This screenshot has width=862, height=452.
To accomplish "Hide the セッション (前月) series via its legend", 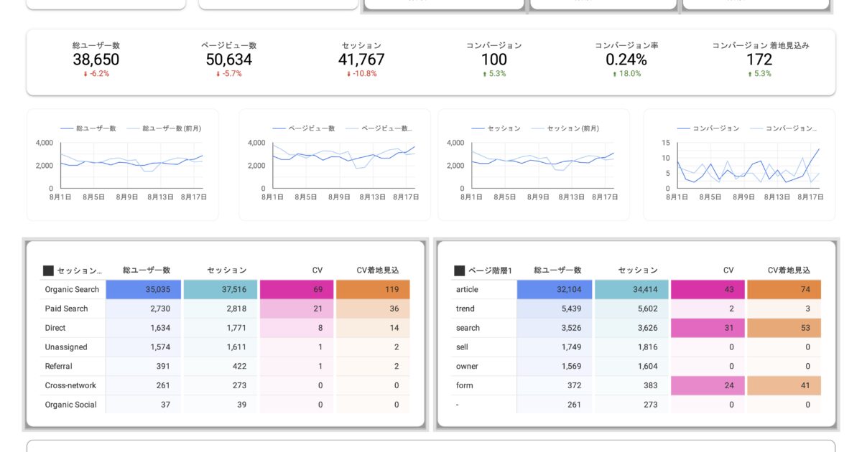I will click(537, 128).
